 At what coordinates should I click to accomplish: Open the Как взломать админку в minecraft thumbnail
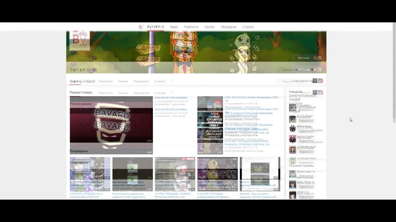[132, 174]
